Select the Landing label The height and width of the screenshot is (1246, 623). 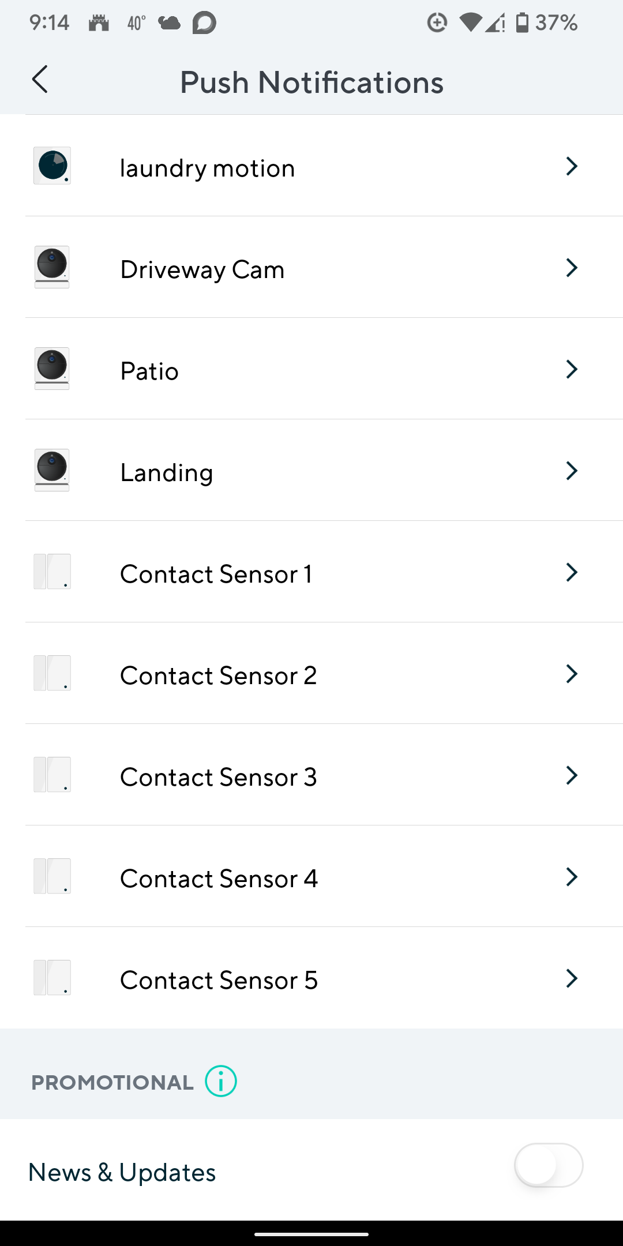coord(167,472)
